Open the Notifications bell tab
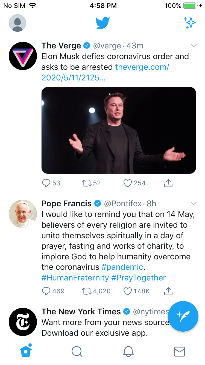 tap(128, 351)
